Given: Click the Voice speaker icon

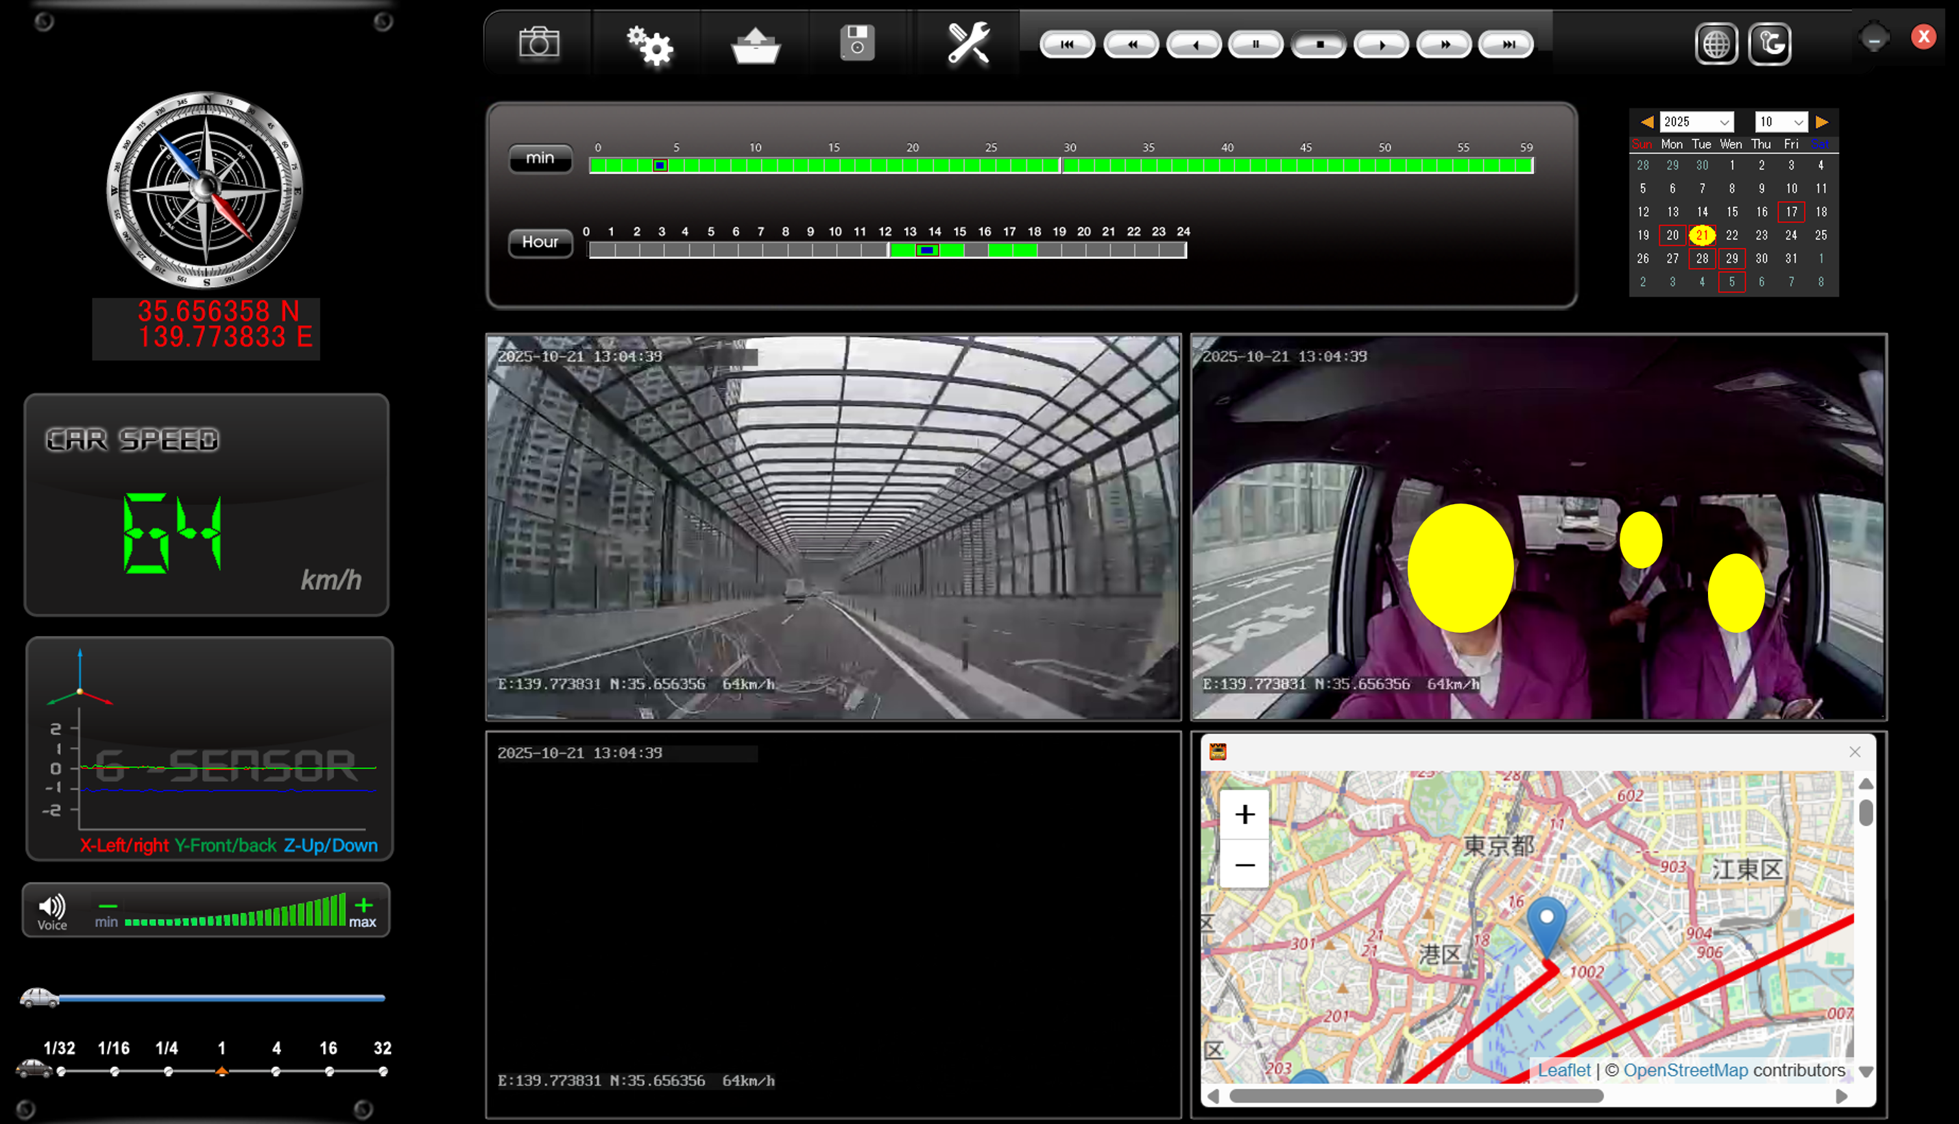Looking at the screenshot, I should click(x=52, y=907).
